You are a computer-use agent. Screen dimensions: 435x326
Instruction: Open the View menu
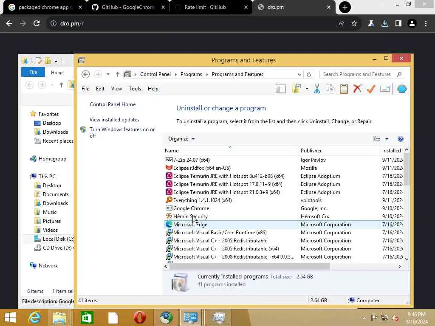(x=116, y=89)
